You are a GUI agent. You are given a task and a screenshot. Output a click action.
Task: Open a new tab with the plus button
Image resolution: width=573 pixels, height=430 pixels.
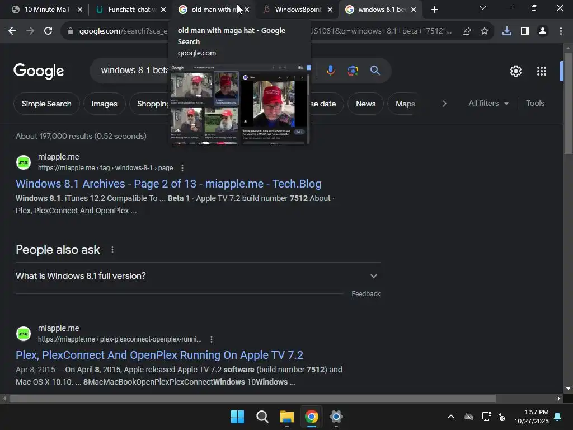pyautogui.click(x=434, y=10)
